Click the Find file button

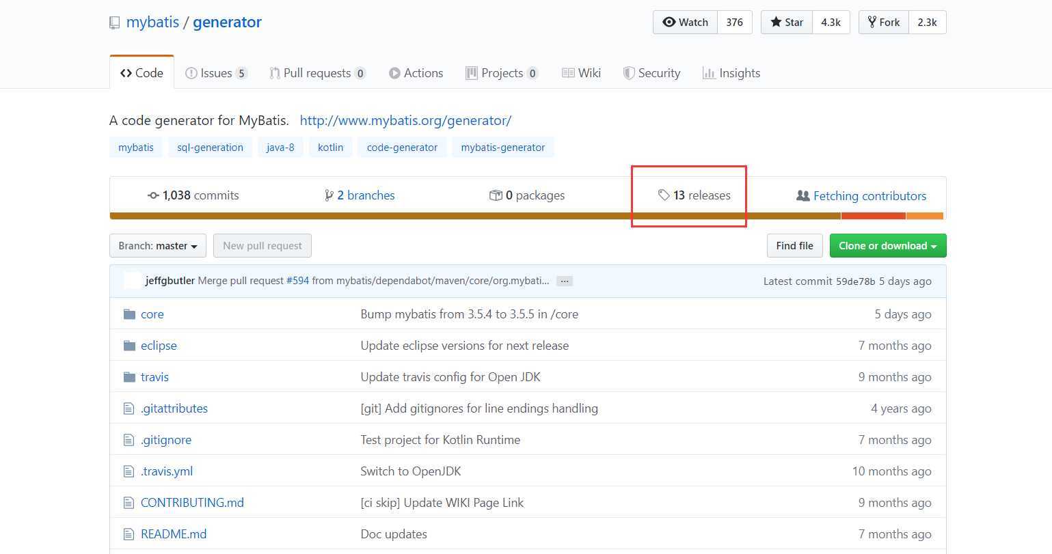[795, 246]
